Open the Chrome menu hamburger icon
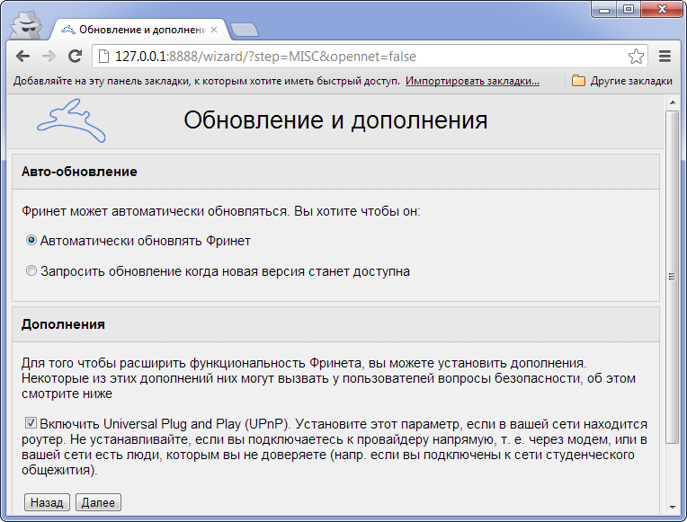The height and width of the screenshot is (522, 687). (665, 56)
